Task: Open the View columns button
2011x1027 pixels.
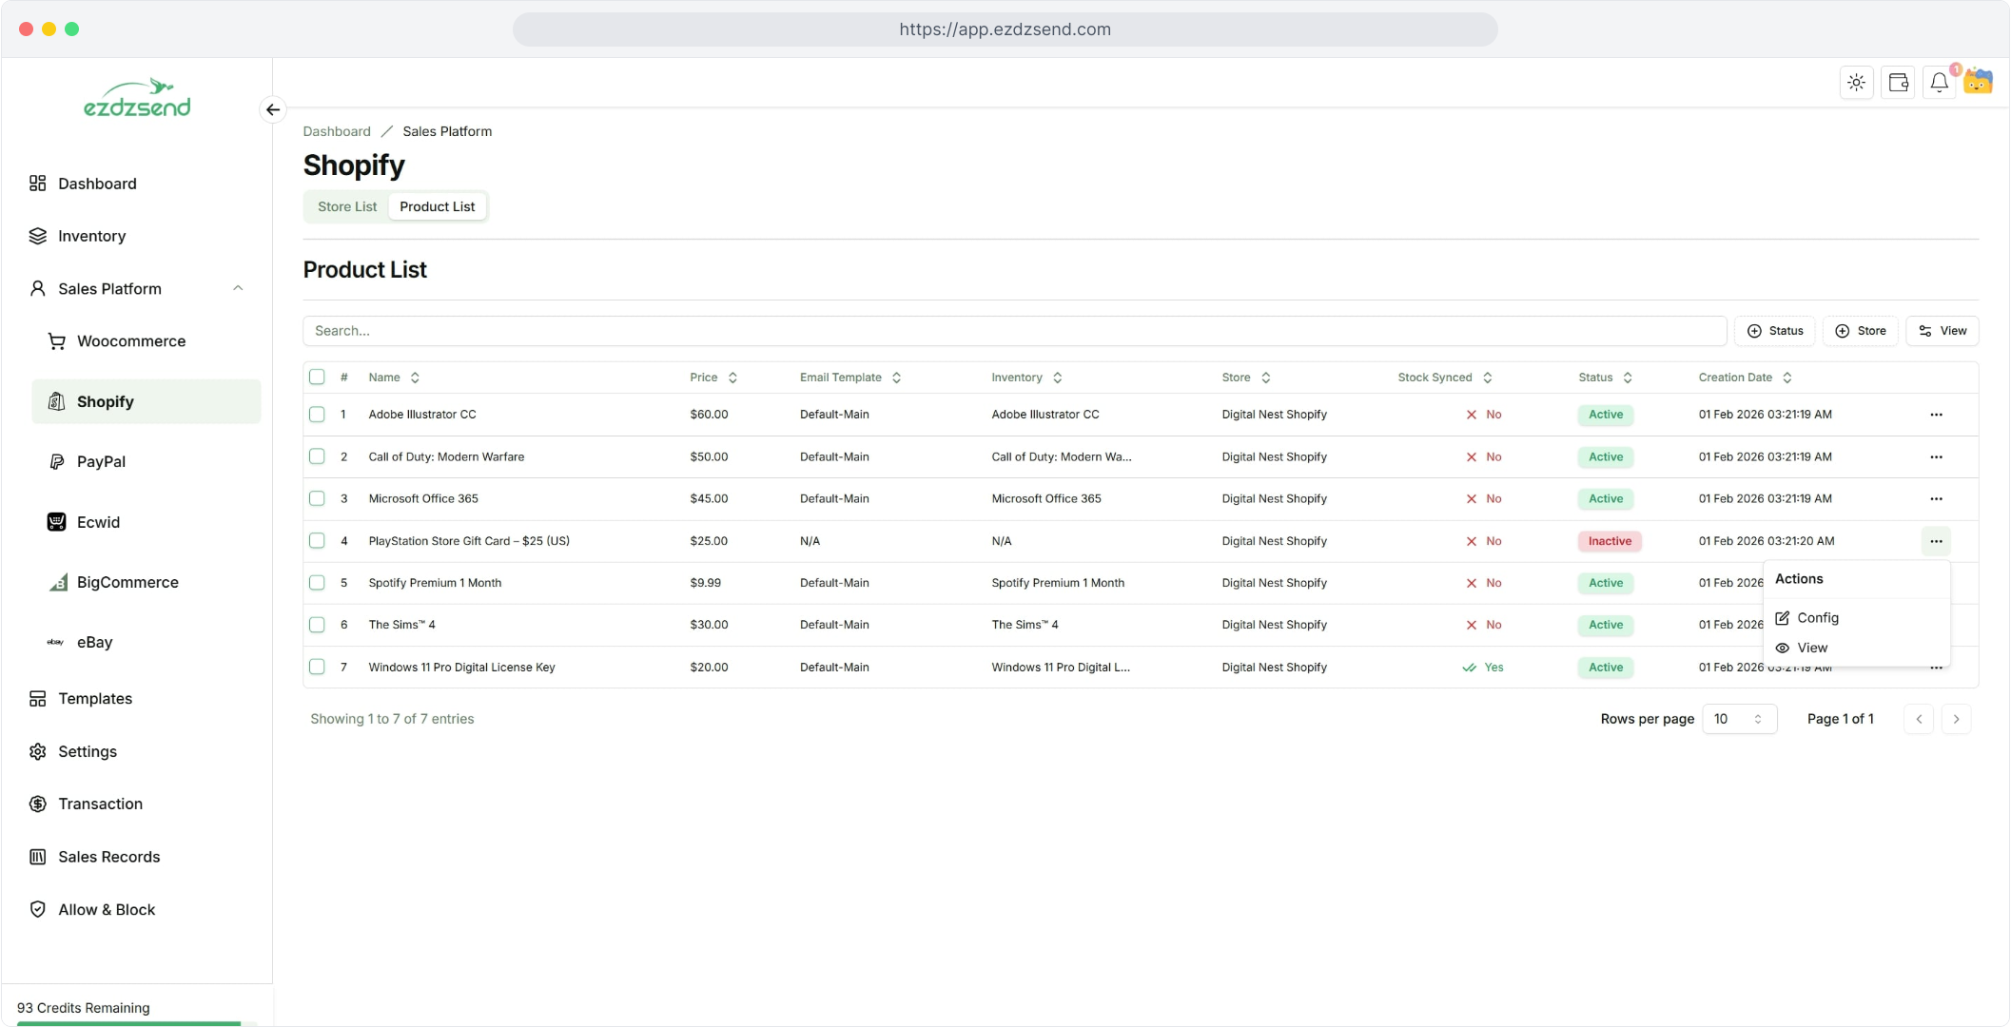Action: [x=1942, y=331]
